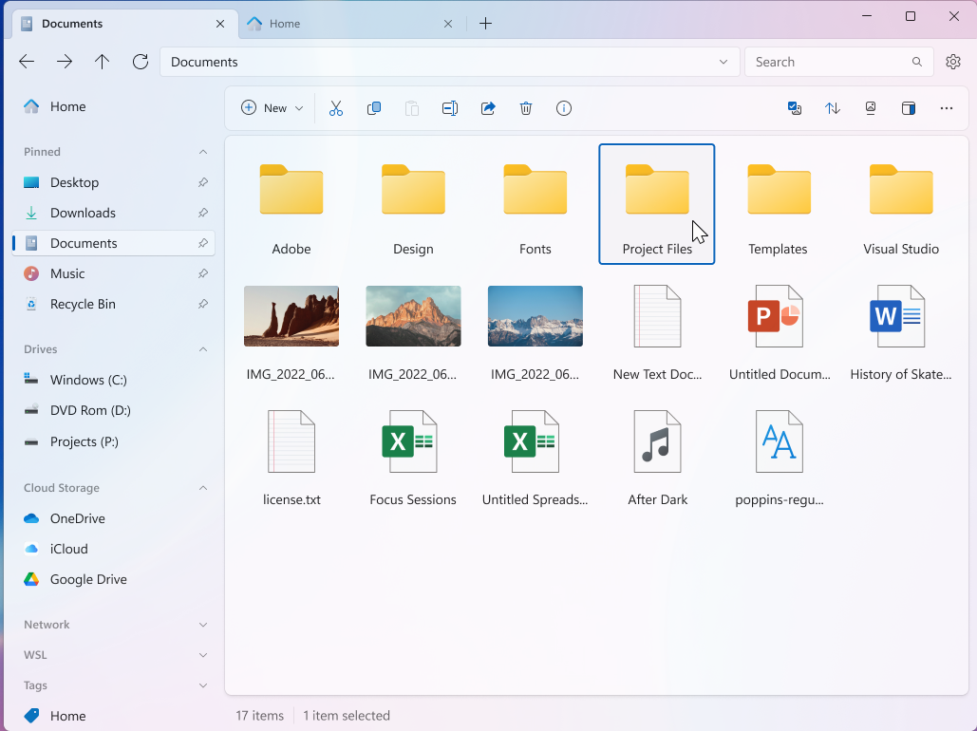Select the Templates folder
Viewport: 977px width, 731px height.
(x=779, y=204)
